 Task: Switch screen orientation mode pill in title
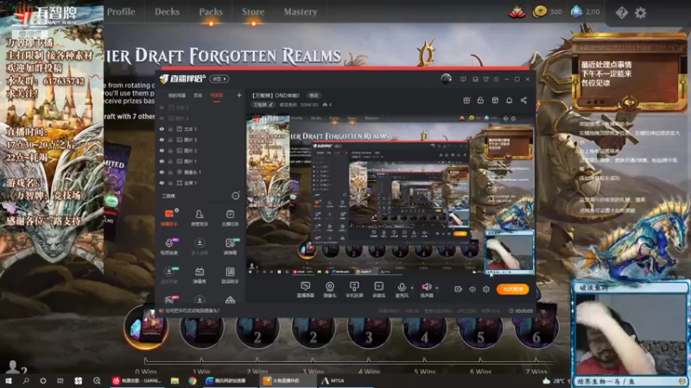219,78
